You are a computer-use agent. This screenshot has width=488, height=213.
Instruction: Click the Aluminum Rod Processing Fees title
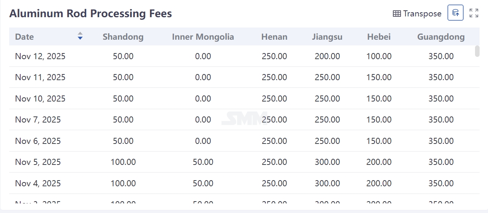(90, 13)
